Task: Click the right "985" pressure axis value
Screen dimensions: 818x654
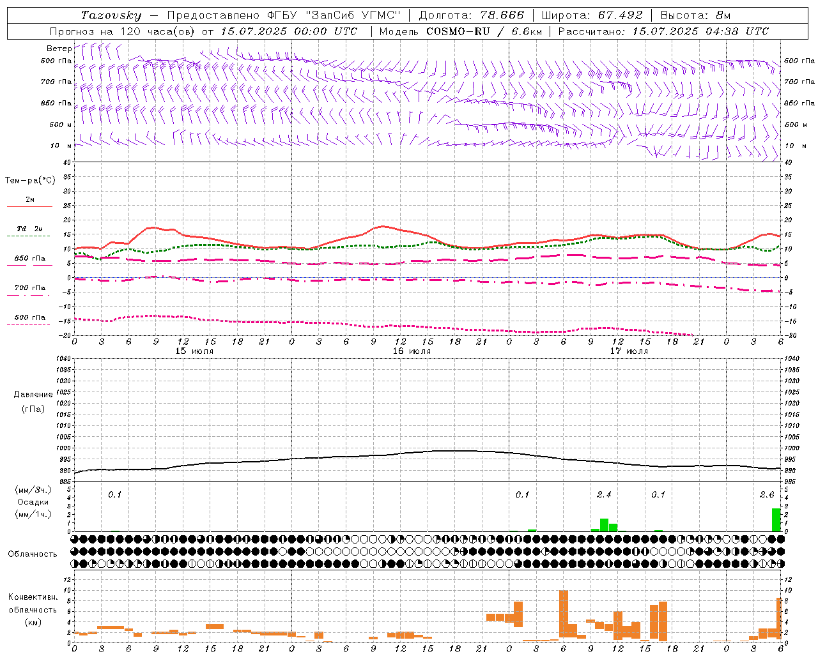Action: 791,482
